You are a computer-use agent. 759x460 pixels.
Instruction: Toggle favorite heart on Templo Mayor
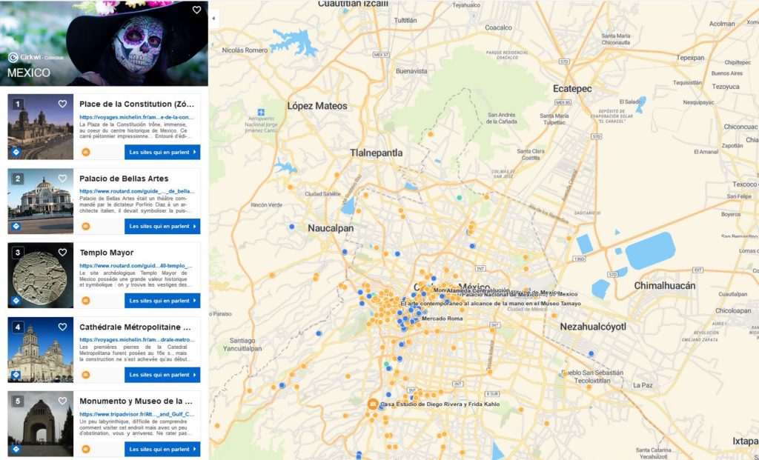[62, 253]
